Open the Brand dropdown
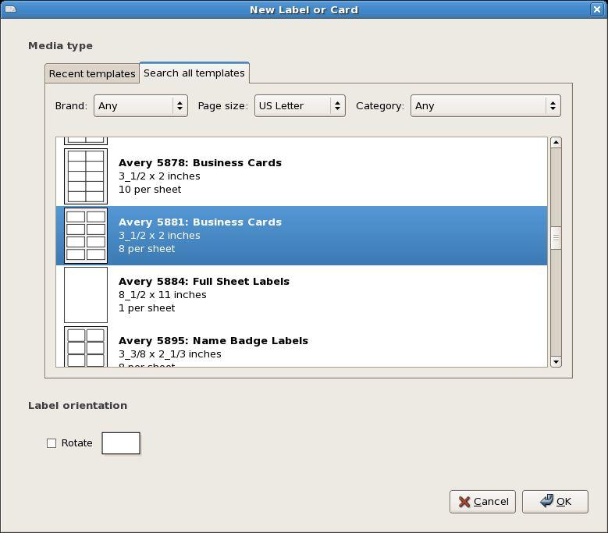The width and height of the screenshot is (608, 533). pos(140,106)
